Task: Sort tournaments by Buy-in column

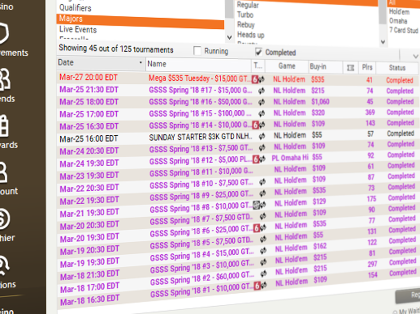Action: click(x=325, y=66)
